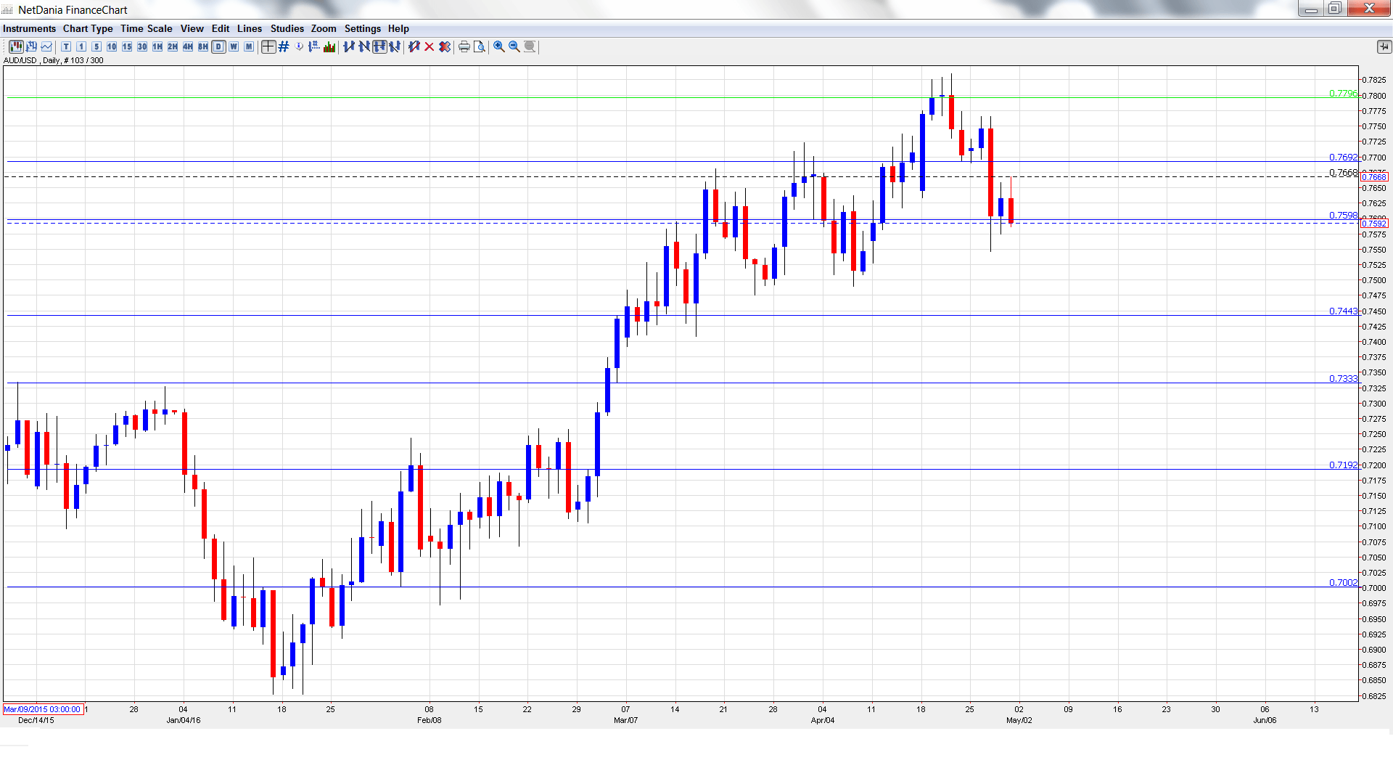Select Daily time scale button
Viewport: 1393px width, 784px height.
218,46
